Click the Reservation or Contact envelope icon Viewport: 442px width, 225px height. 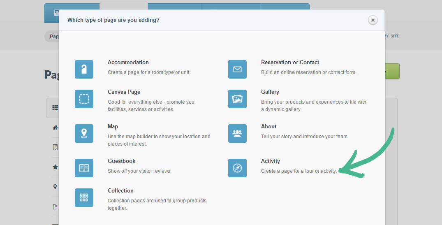pyautogui.click(x=237, y=69)
